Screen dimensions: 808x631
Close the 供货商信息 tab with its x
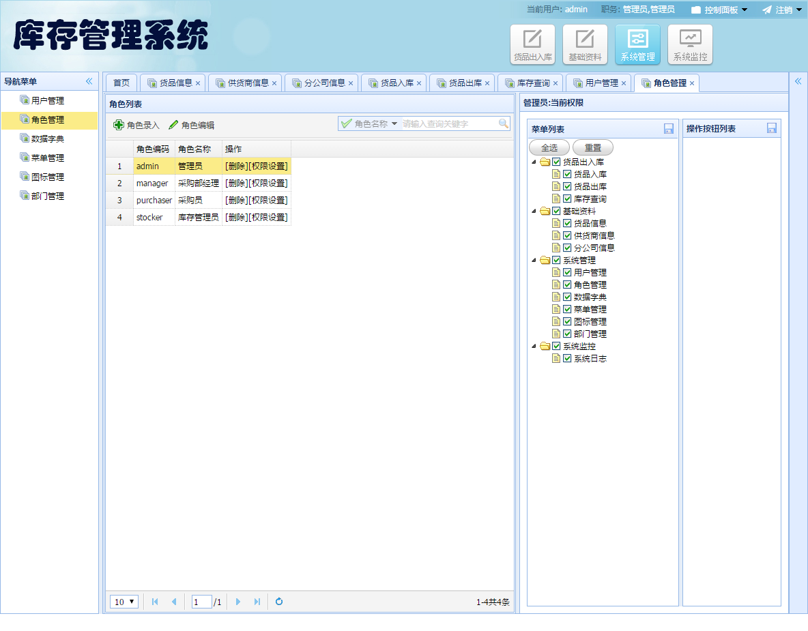point(274,83)
